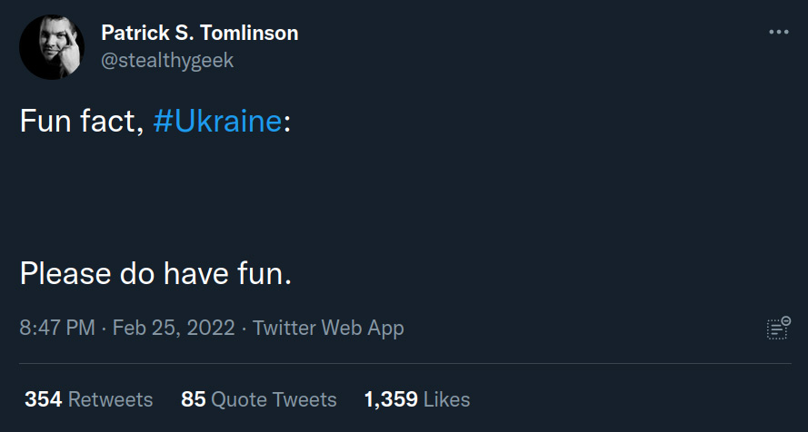Open the Twitter Web App source link
Screen dimensions: 808x432
click(x=328, y=328)
